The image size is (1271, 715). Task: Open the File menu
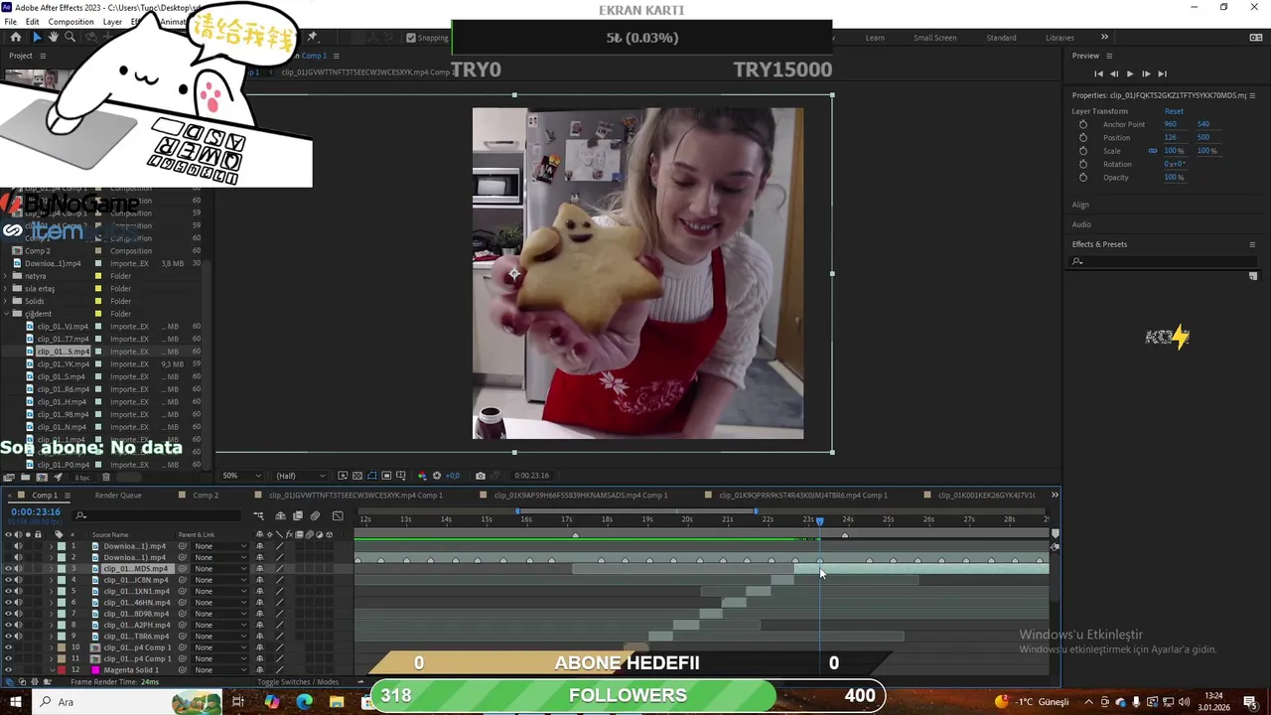[x=10, y=22]
